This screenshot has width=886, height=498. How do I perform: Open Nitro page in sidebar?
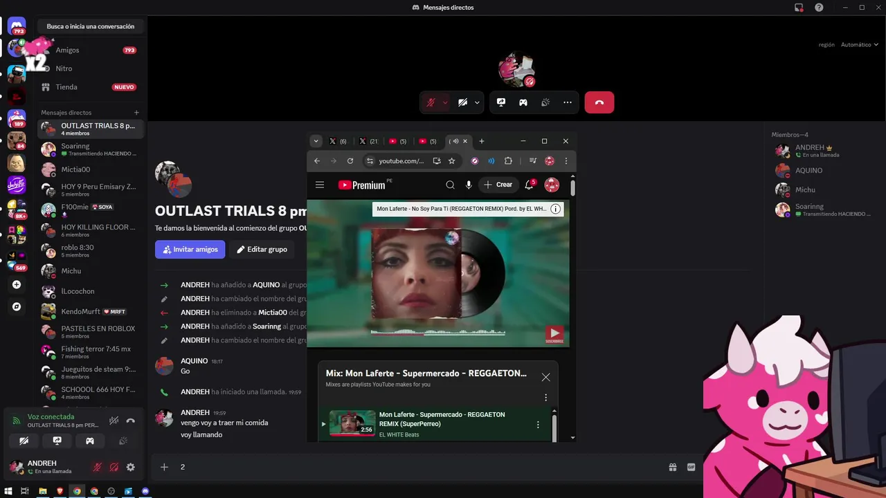point(90,68)
